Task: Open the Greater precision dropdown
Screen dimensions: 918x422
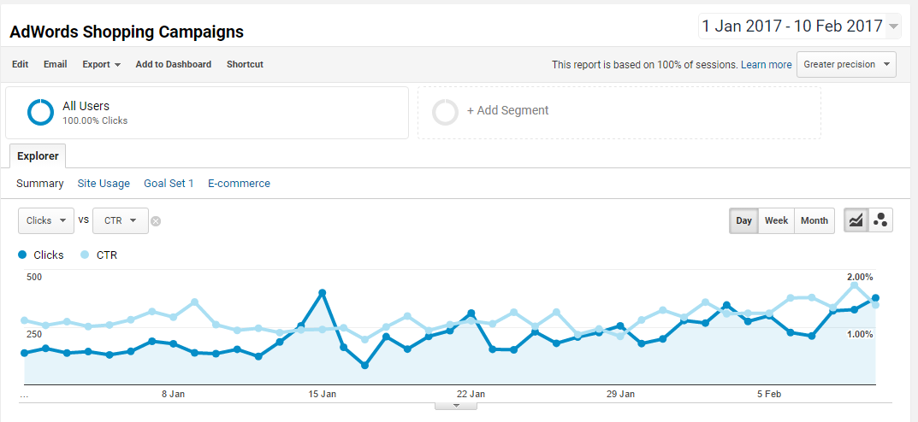Action: coord(846,64)
